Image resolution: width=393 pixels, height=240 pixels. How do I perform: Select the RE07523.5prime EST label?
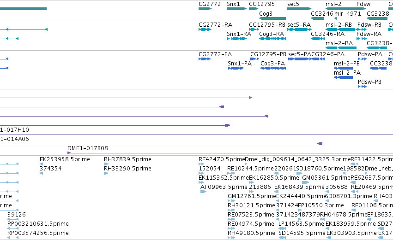(251, 215)
